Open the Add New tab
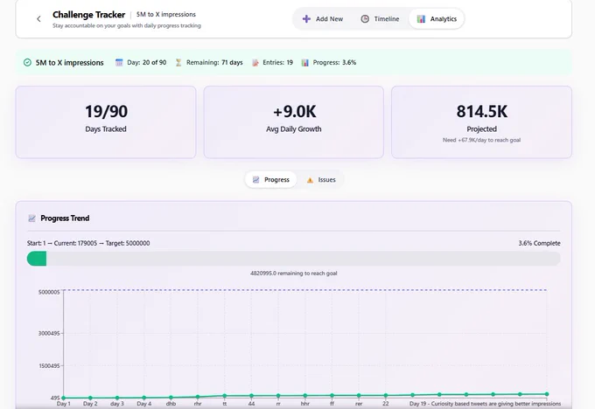The image size is (595, 409). 323,19
